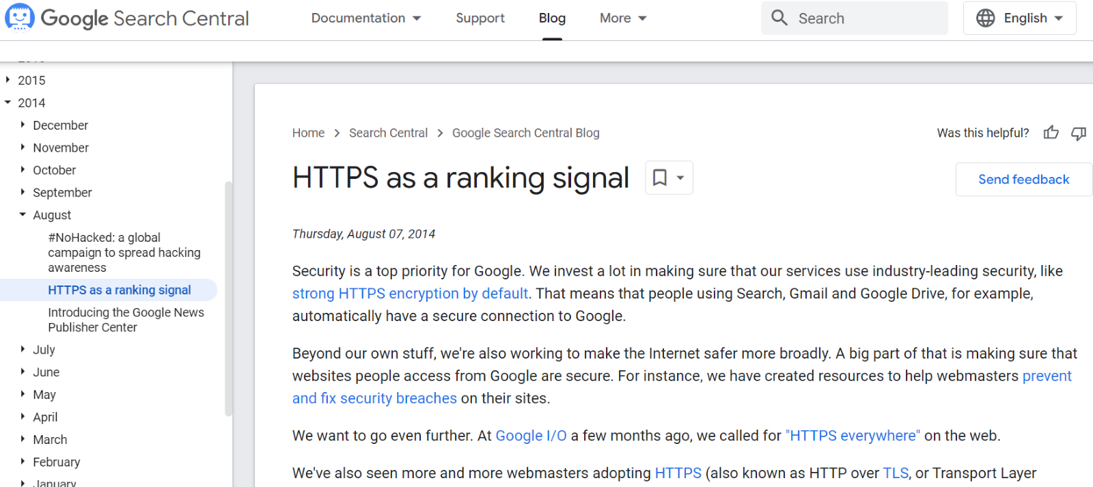Open the Google I/O link
Screen dimensions: 1093x487
point(531,436)
